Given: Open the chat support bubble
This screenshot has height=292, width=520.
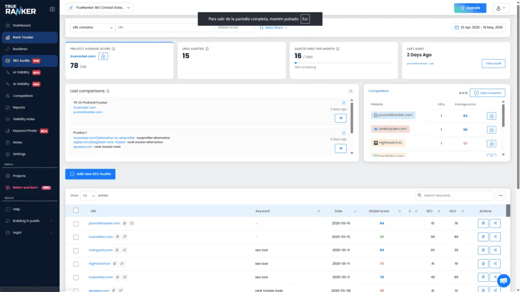Looking at the screenshot, I should (x=503, y=281).
